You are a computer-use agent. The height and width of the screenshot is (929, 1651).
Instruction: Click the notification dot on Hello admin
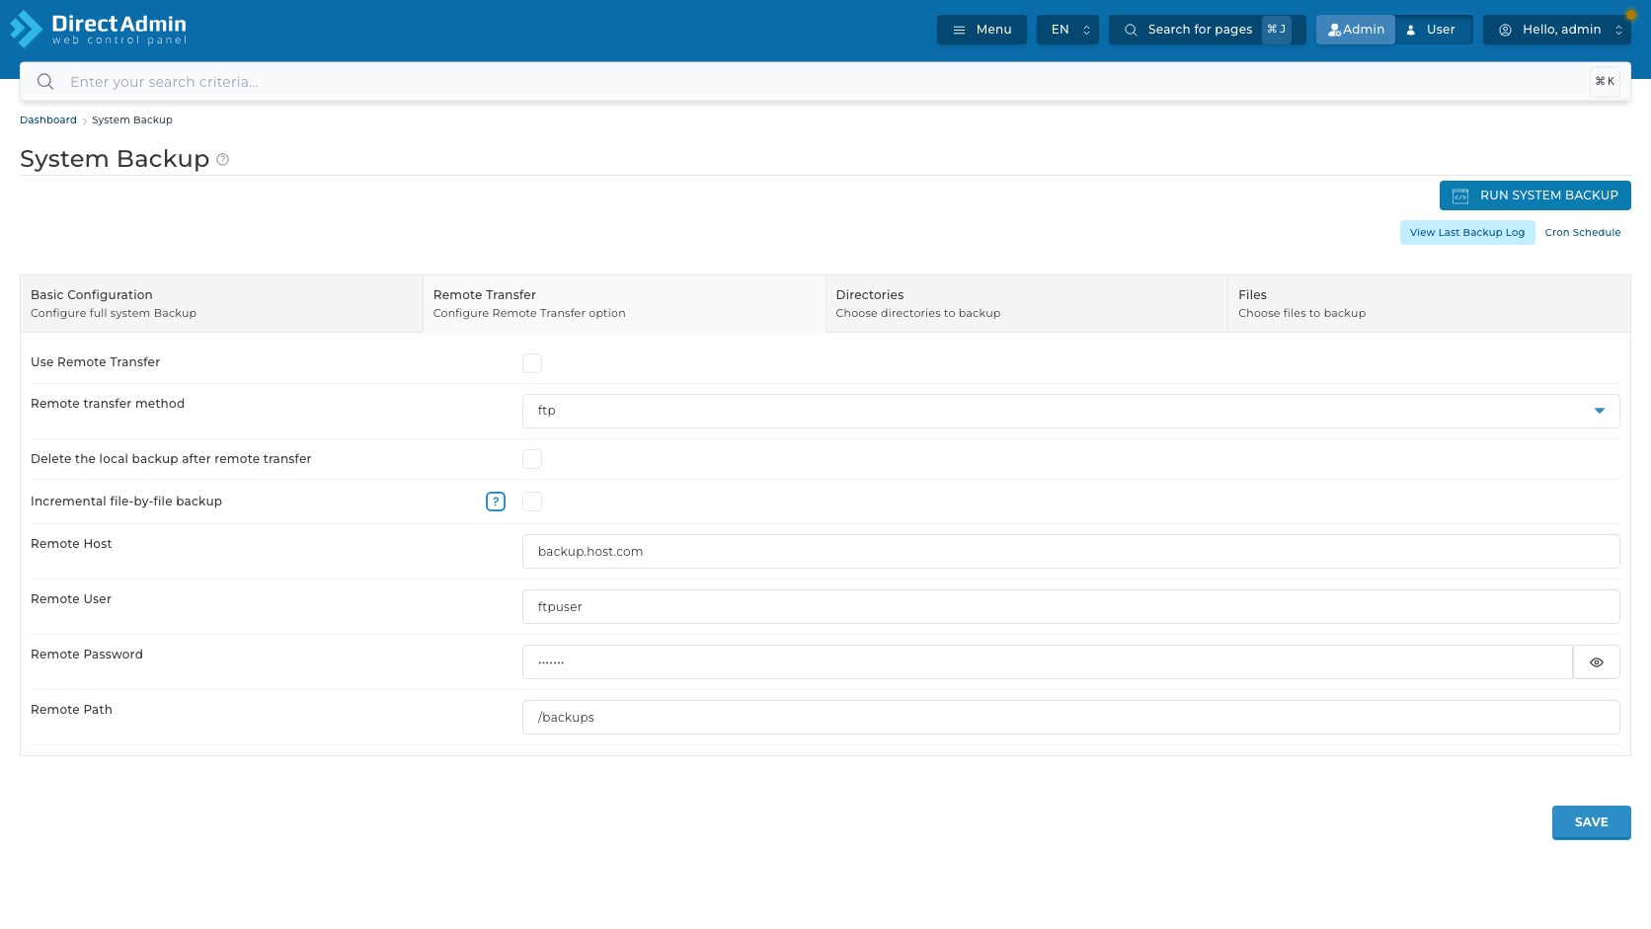point(1631,15)
